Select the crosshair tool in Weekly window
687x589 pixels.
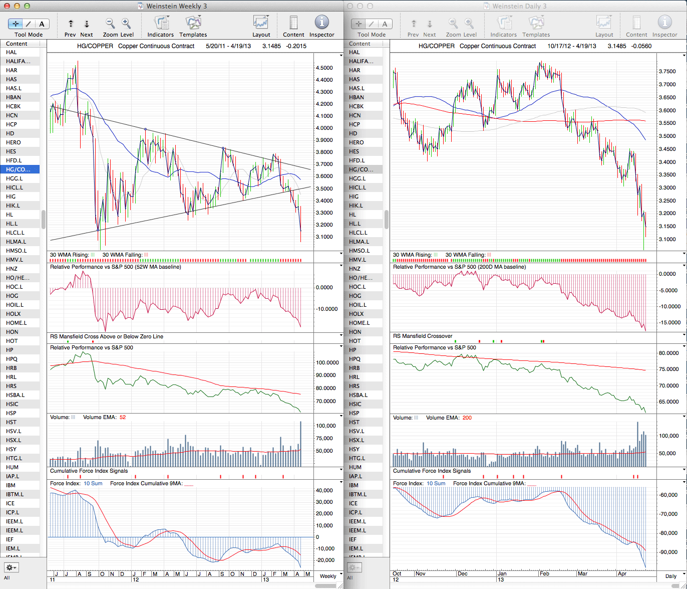click(16, 24)
